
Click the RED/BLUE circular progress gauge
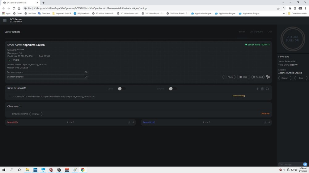point(293,39)
